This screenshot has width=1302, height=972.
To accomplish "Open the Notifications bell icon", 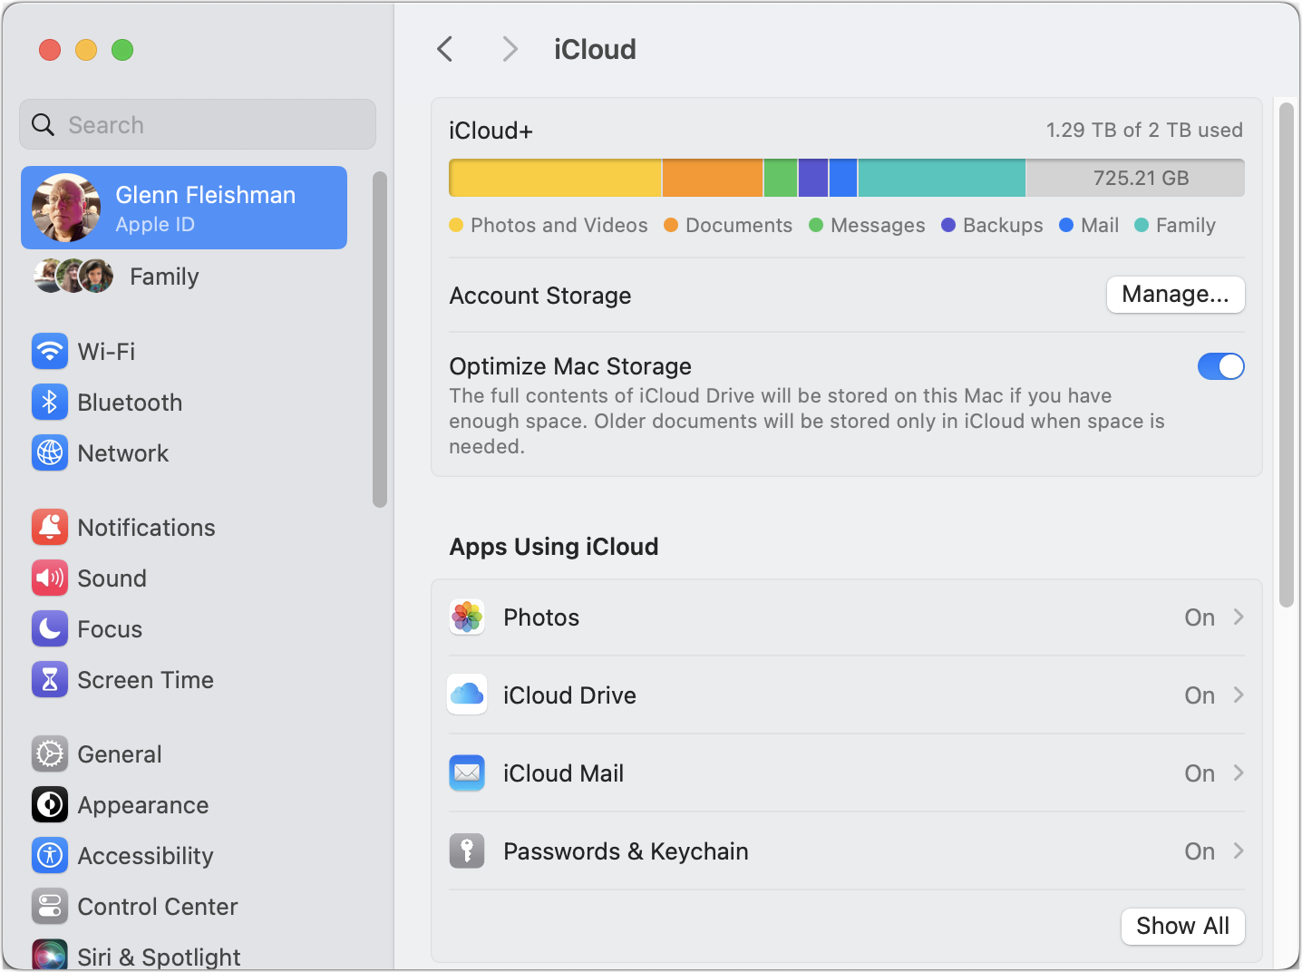I will coord(50,527).
